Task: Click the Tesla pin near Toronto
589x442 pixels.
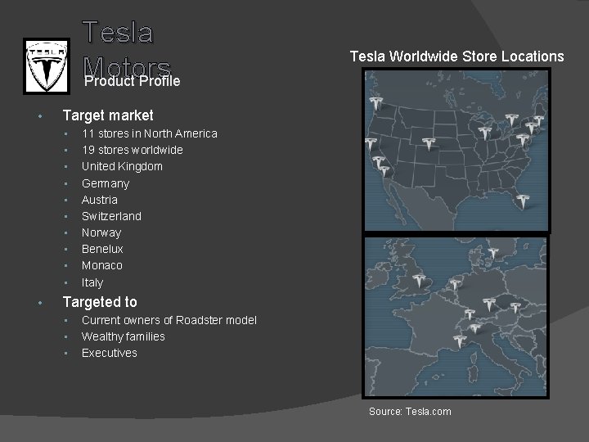Action: 511,120
